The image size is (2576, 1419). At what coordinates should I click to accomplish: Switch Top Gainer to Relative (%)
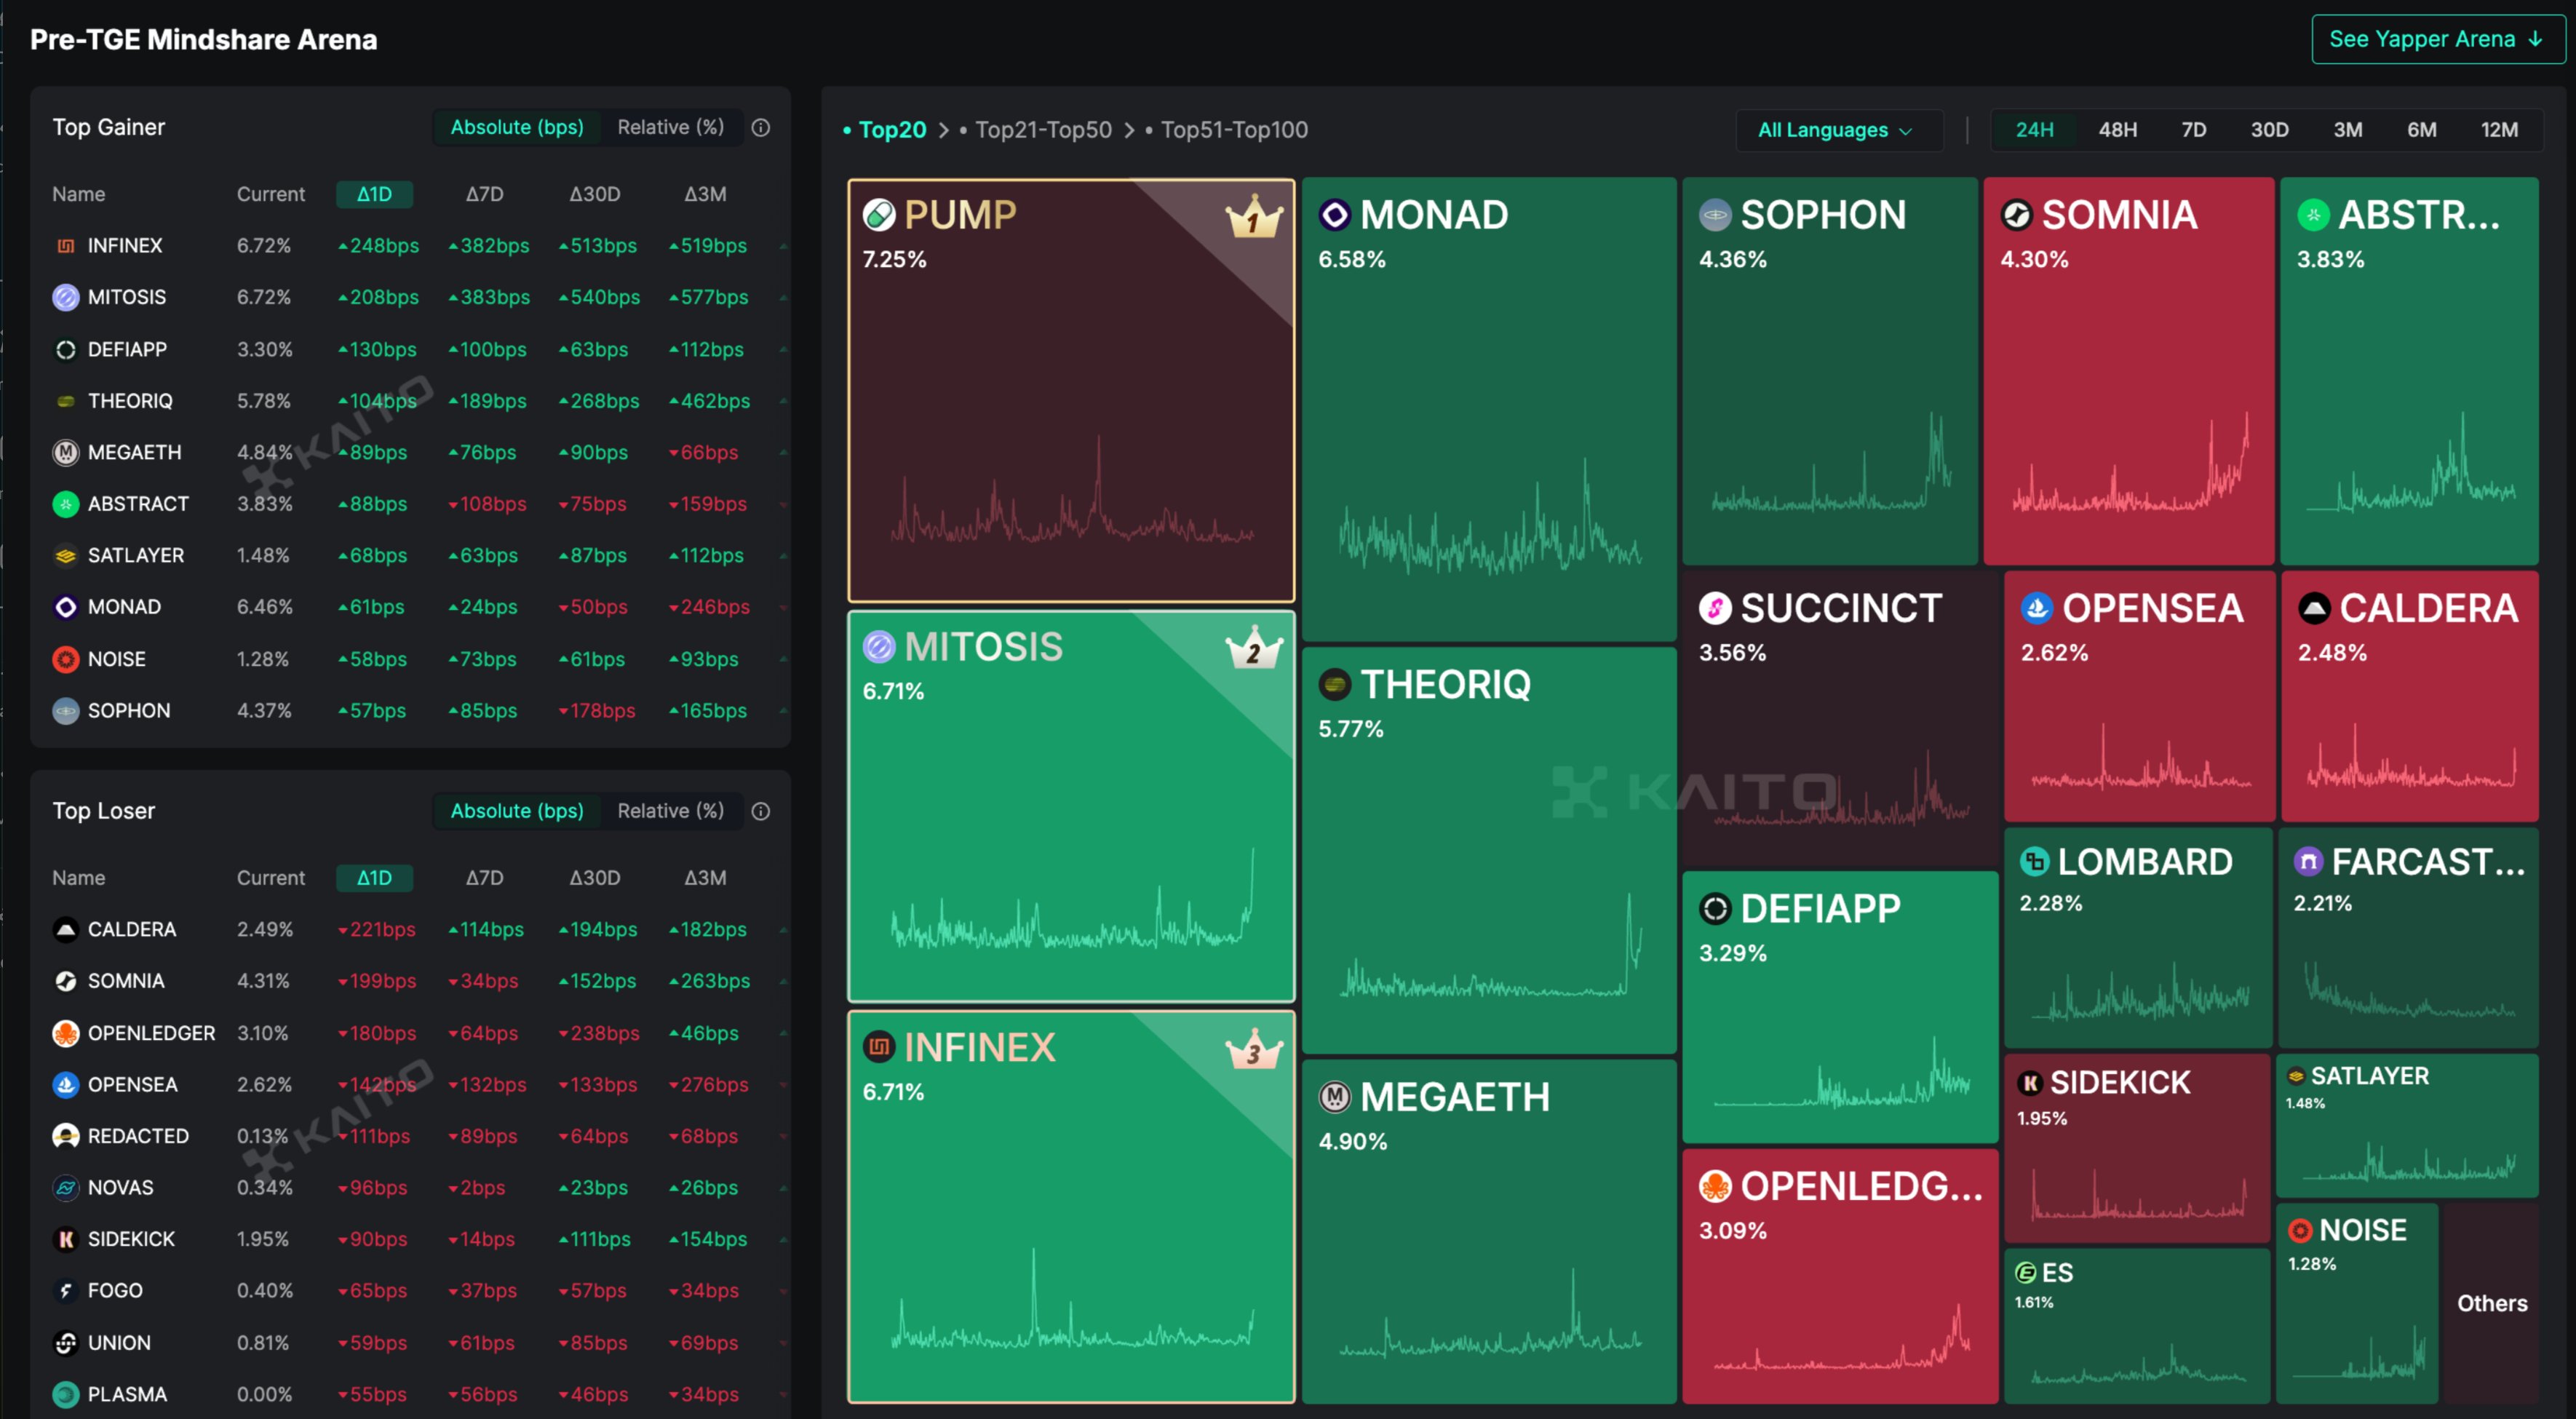click(x=670, y=127)
